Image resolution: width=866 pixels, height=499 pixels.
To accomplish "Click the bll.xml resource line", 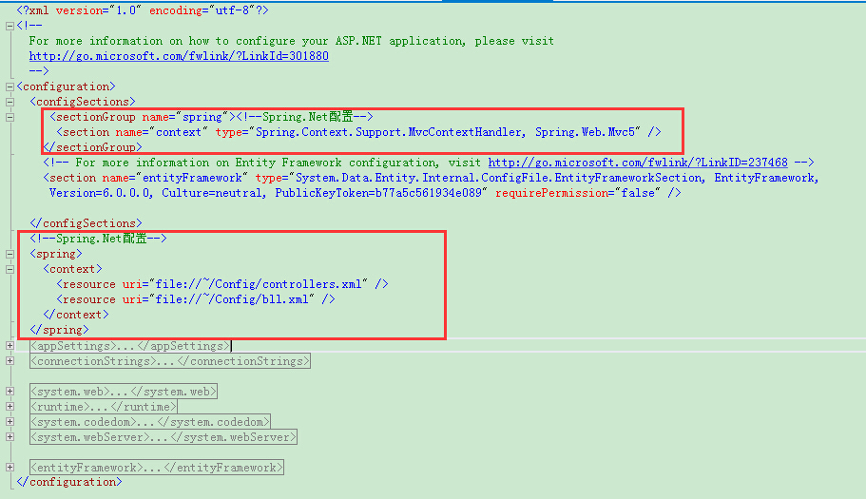I will (196, 299).
